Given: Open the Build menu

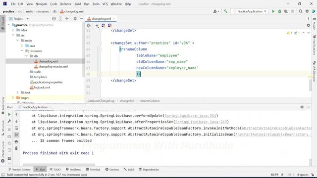Looking at the screenshot, I should [x=78, y=4].
